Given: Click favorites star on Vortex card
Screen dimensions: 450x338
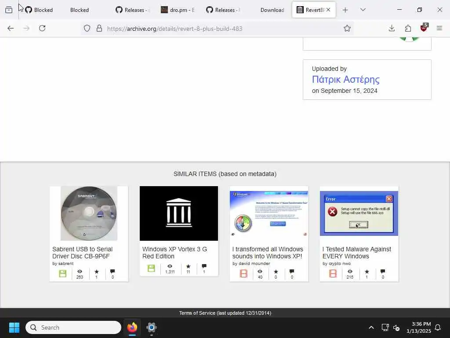Looking at the screenshot, I should pos(188,266).
